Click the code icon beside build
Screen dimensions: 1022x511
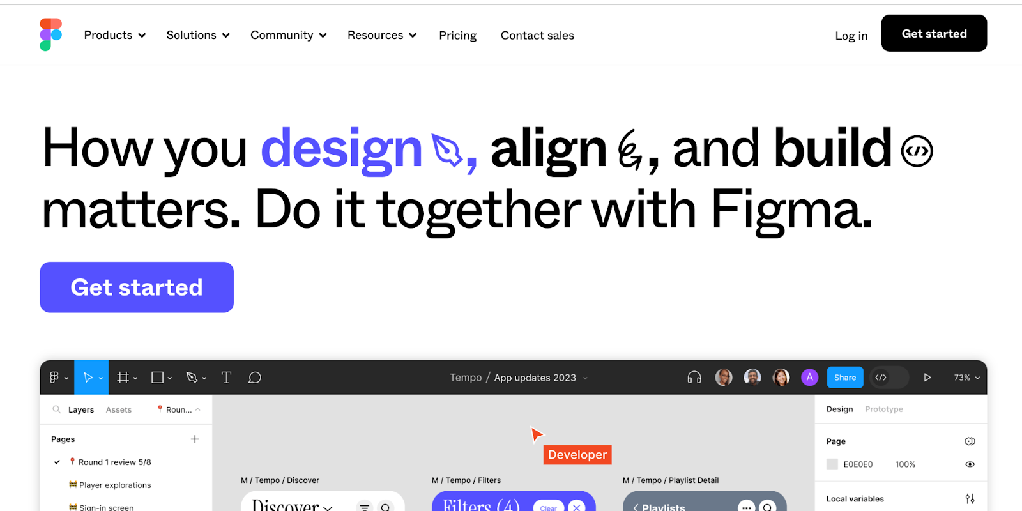(917, 151)
